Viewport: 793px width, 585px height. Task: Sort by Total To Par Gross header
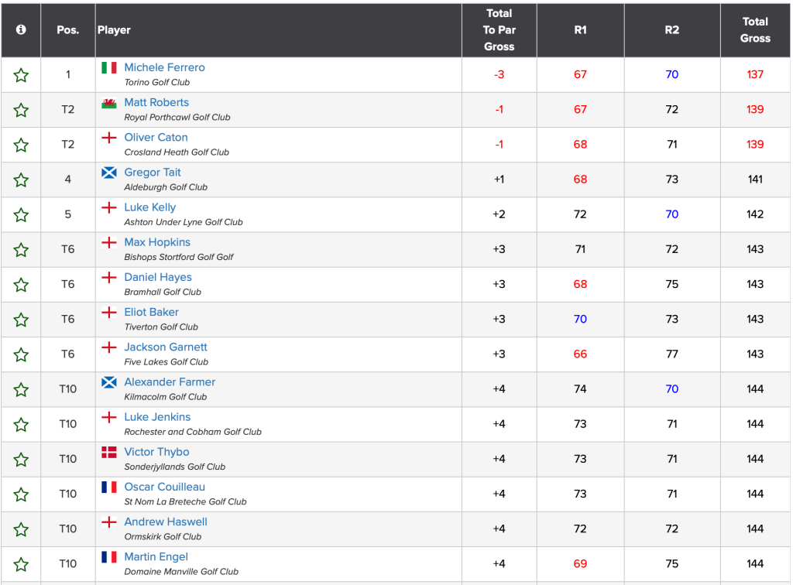(x=499, y=30)
